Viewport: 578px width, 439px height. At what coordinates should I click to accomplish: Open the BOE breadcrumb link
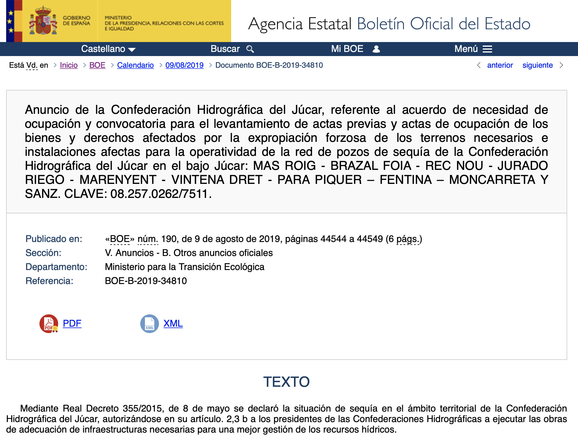point(97,65)
